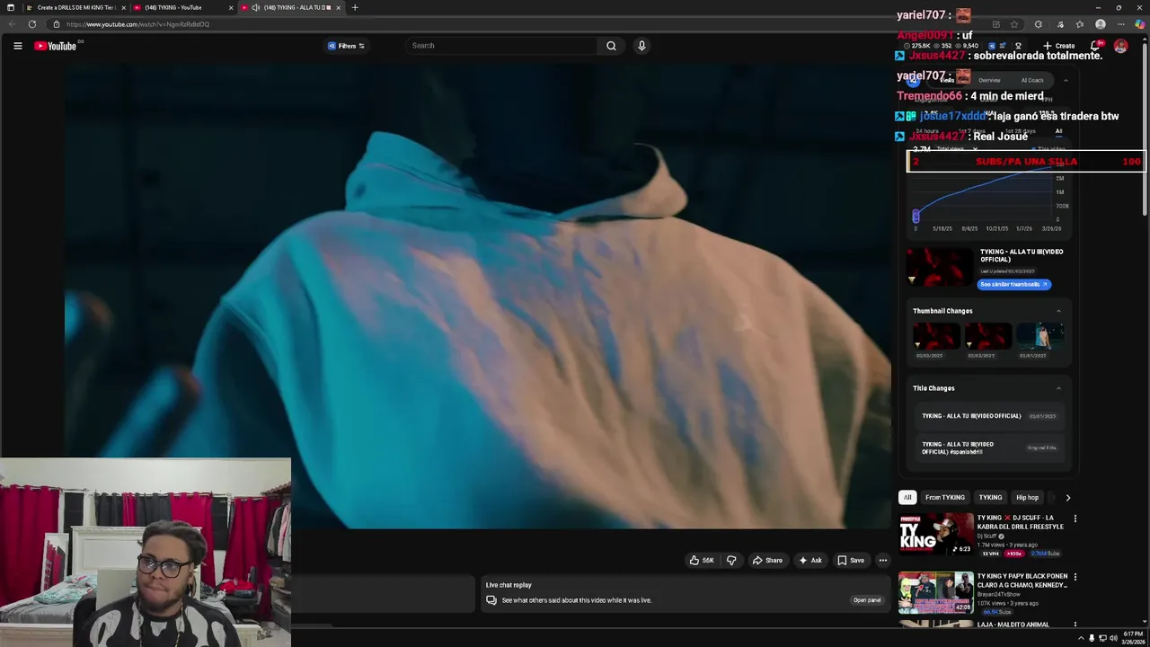
Task: Like the video showing 55K
Action: pyautogui.click(x=702, y=561)
